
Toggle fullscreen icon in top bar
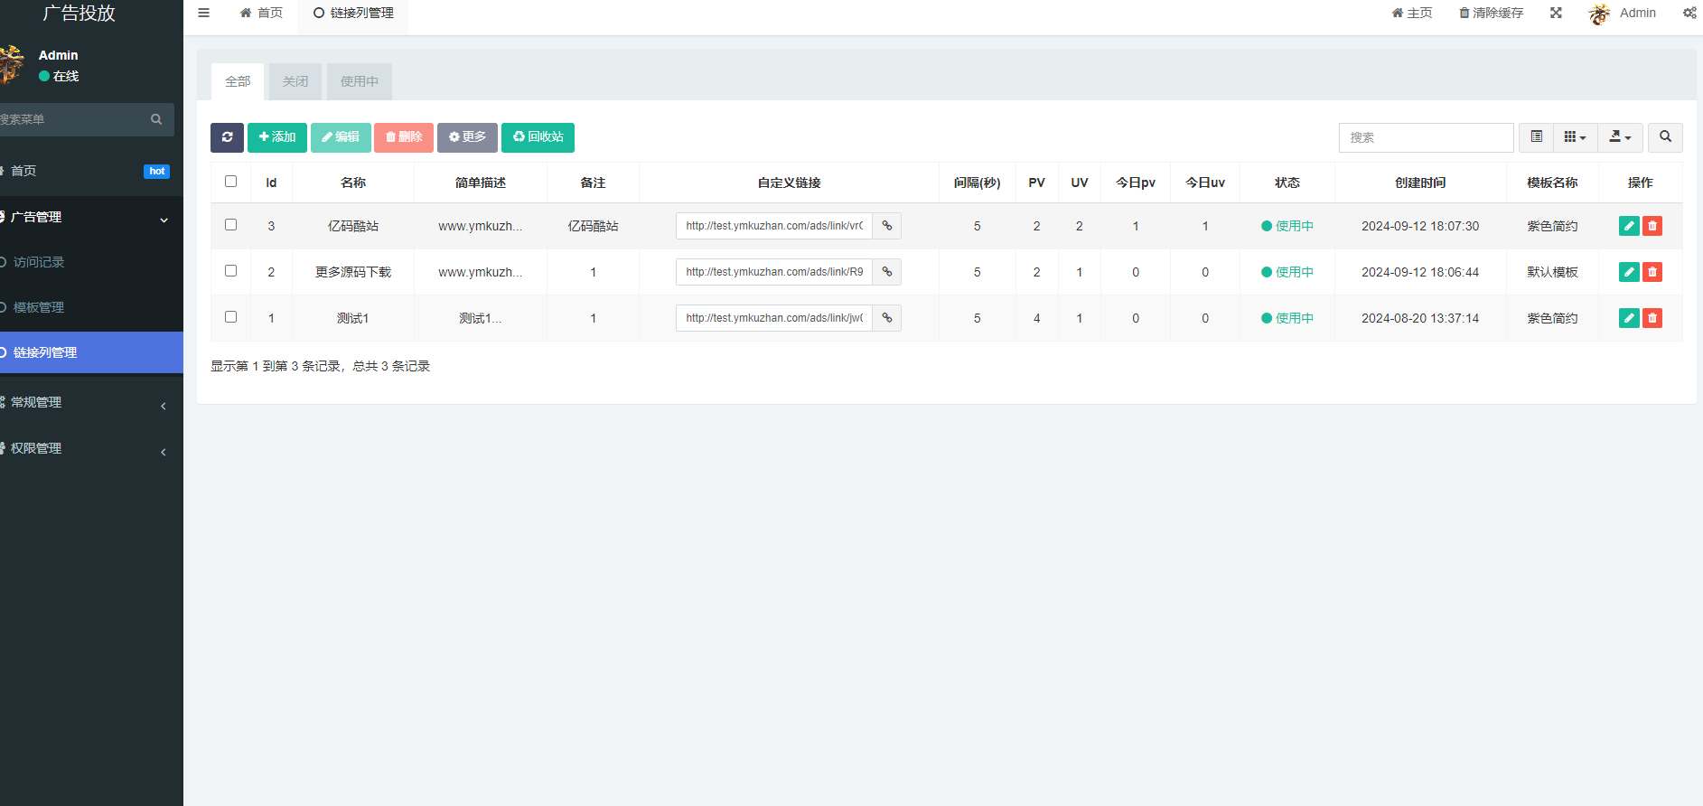(x=1556, y=13)
